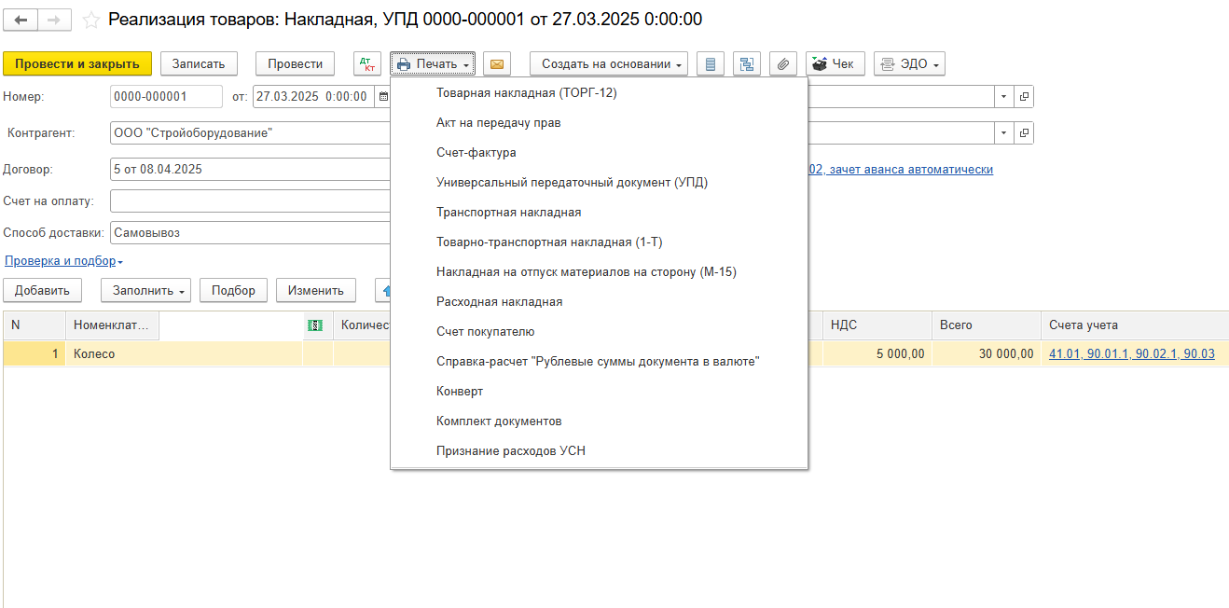Send document by email envelope icon

[497, 63]
